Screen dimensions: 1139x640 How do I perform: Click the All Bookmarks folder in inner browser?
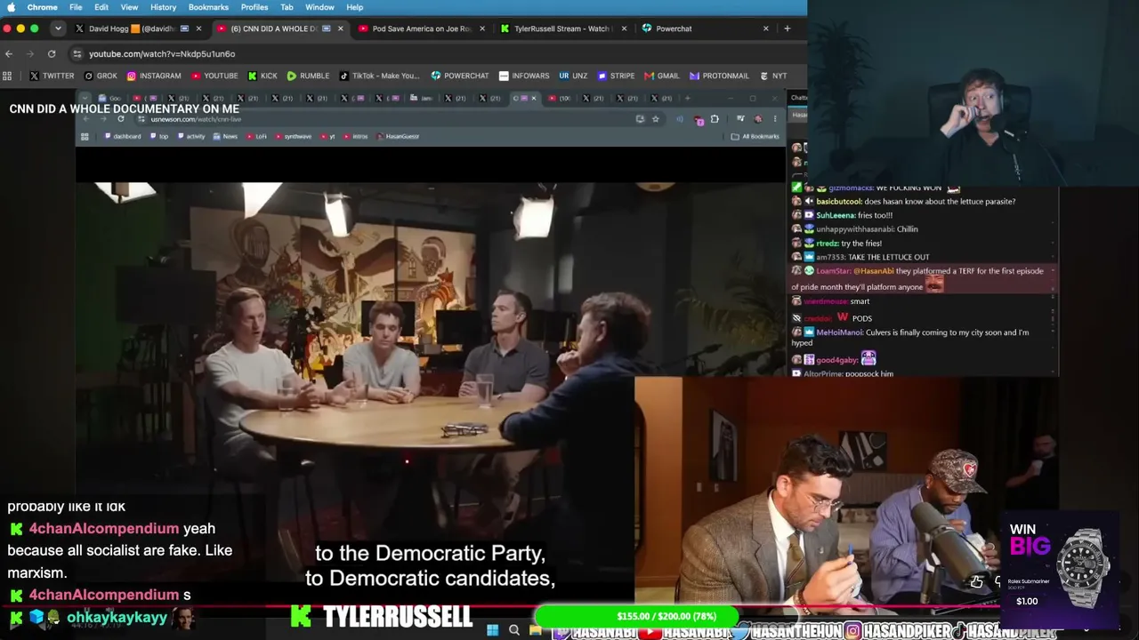755,136
